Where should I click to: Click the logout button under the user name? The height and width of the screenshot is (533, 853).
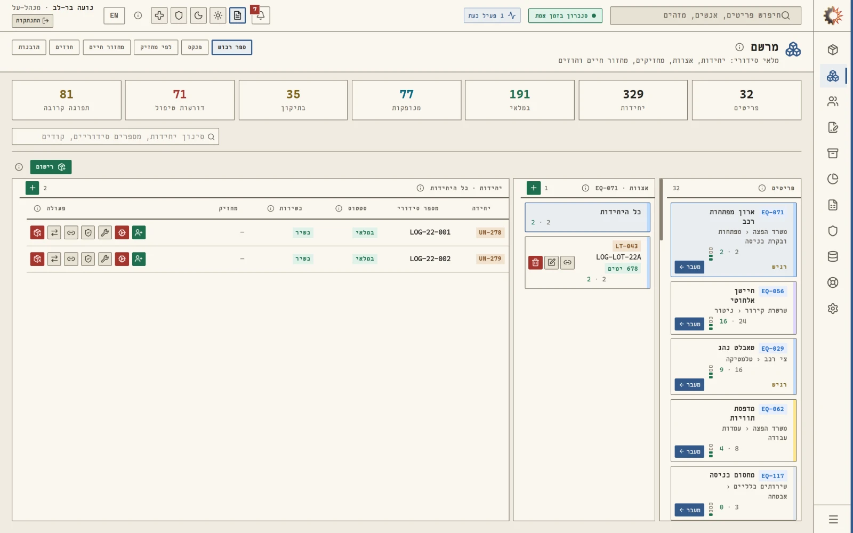point(33,21)
